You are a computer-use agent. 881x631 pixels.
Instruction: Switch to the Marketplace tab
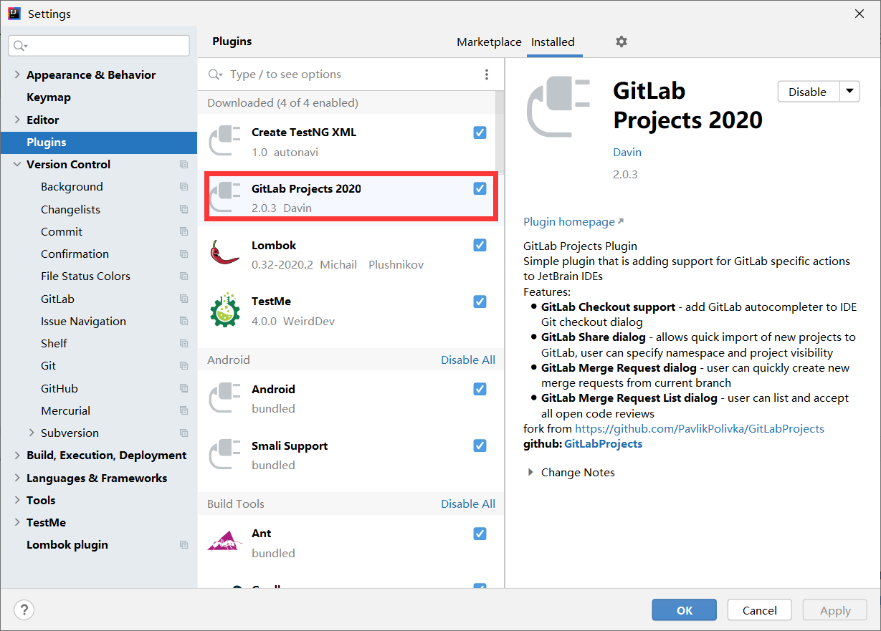click(x=489, y=42)
